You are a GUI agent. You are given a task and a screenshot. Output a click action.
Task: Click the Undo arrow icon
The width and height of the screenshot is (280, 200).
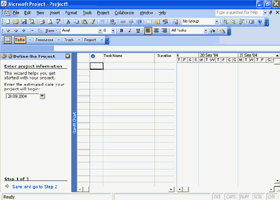[102, 22]
